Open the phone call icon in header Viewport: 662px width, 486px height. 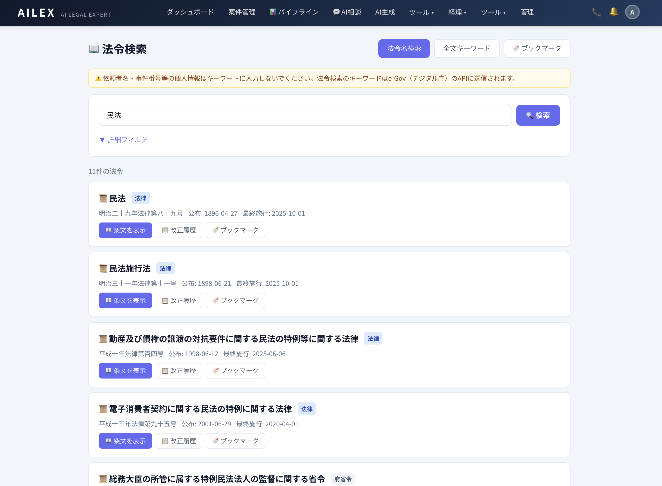(596, 12)
